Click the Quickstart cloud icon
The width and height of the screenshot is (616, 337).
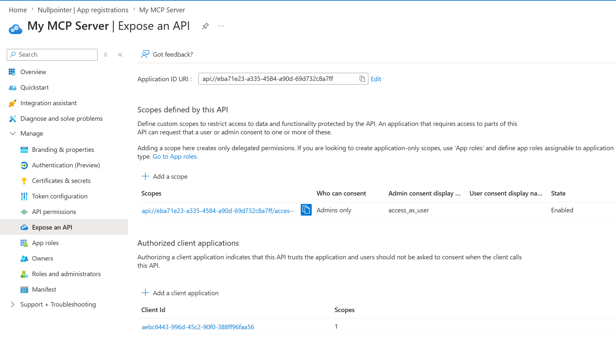coord(12,87)
